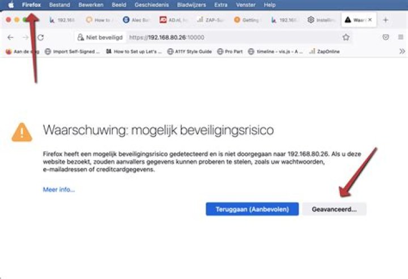Close the active warning tab
Viewport: 408px width, 279px height.
tap(370, 20)
